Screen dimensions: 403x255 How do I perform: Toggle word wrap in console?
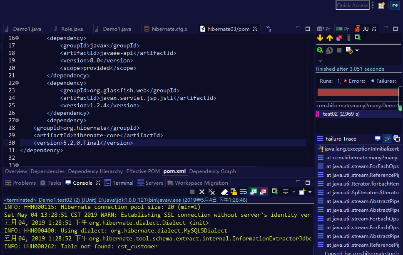[x=243, y=192]
